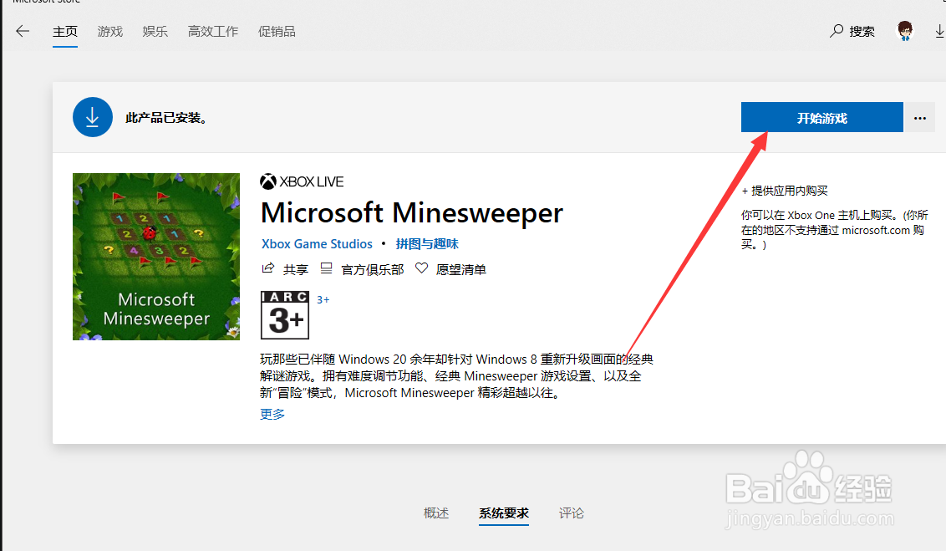Switch to the 游戏 tab
The image size is (946, 551).
coord(109,31)
